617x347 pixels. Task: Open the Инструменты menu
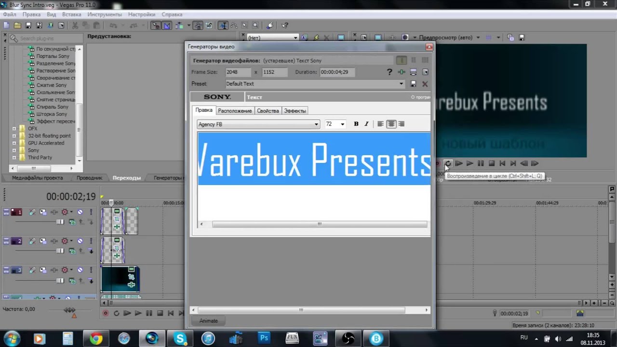[x=105, y=14]
